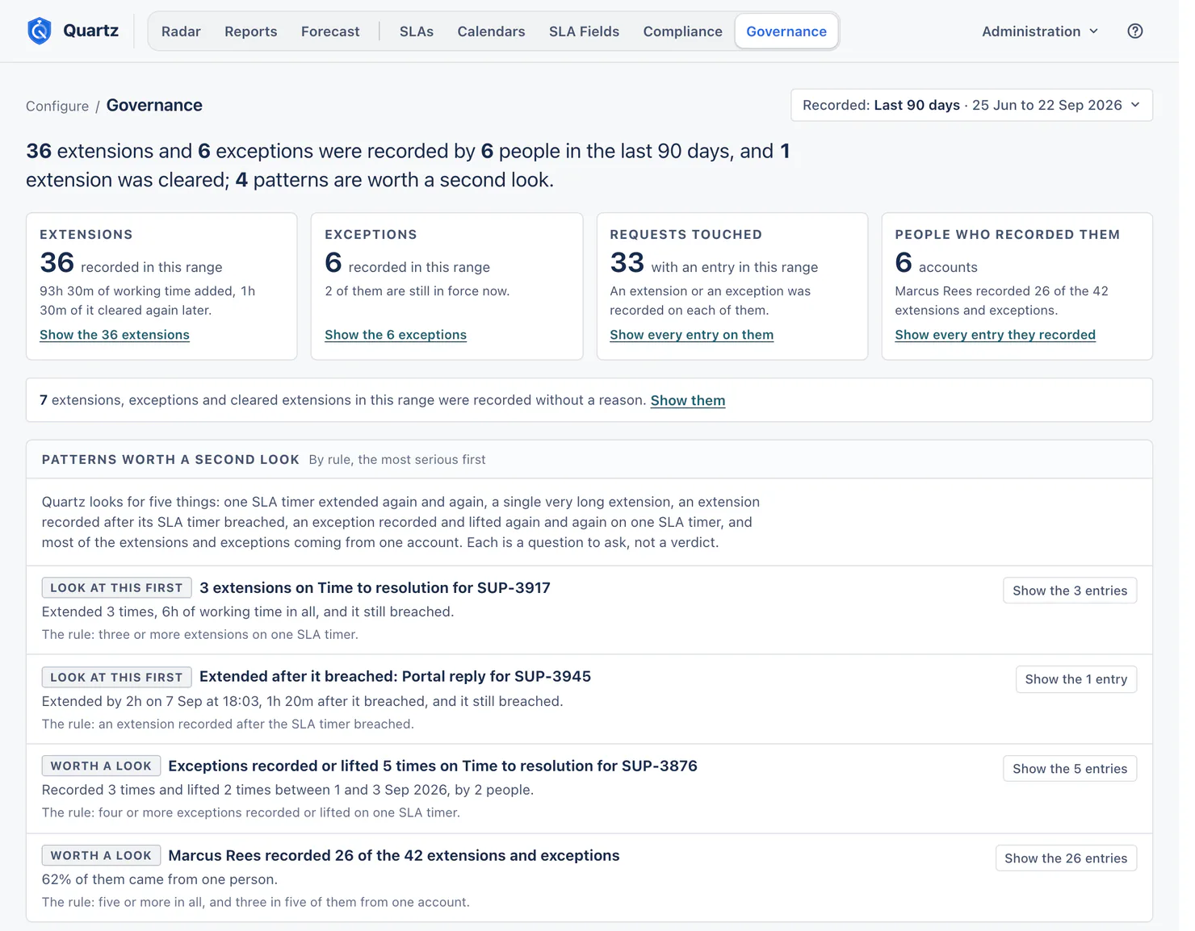The width and height of the screenshot is (1195, 931).
Task: Follow the 'Show the 6 exceptions' link
Action: coord(396,335)
